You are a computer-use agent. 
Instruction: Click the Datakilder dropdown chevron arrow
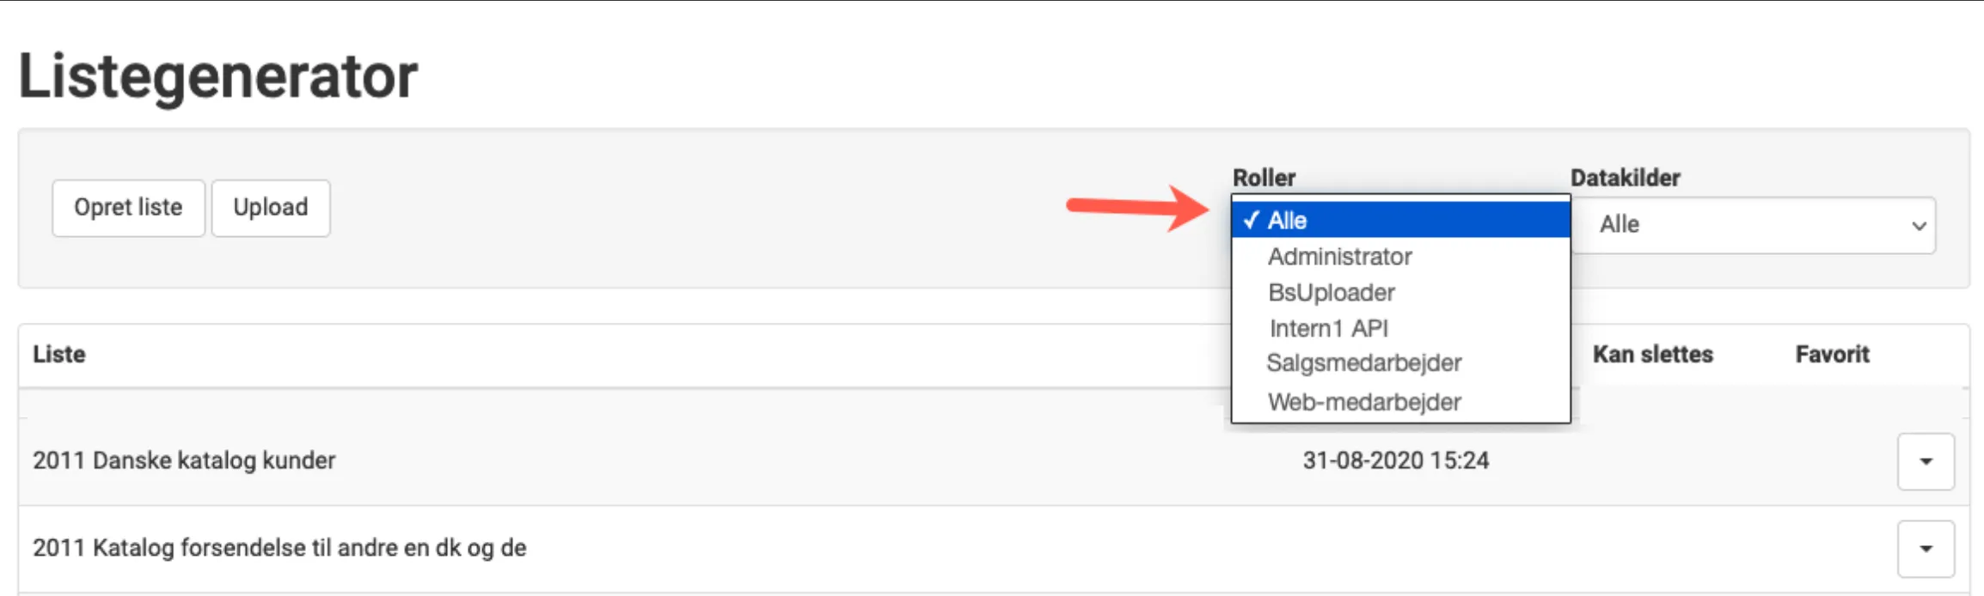[1918, 226]
